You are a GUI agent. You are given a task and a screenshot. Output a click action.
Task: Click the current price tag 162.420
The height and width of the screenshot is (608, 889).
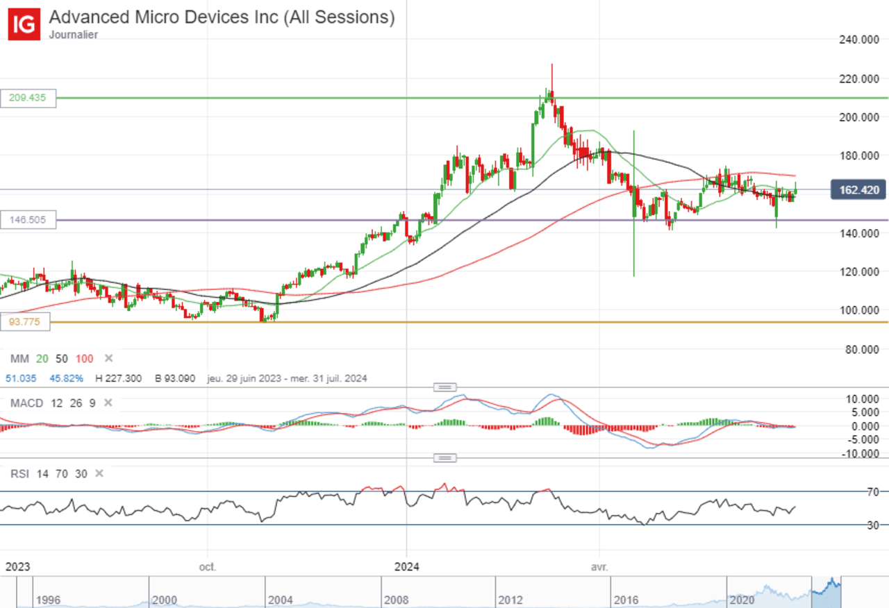(x=858, y=189)
